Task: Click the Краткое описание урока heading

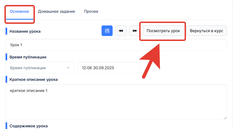Action: pyautogui.click(x=33, y=79)
